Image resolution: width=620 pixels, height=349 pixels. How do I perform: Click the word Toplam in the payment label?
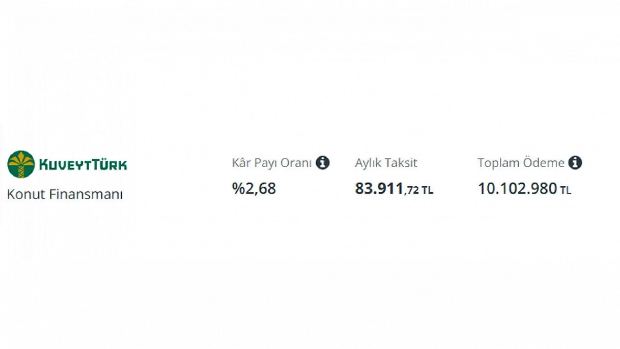498,163
